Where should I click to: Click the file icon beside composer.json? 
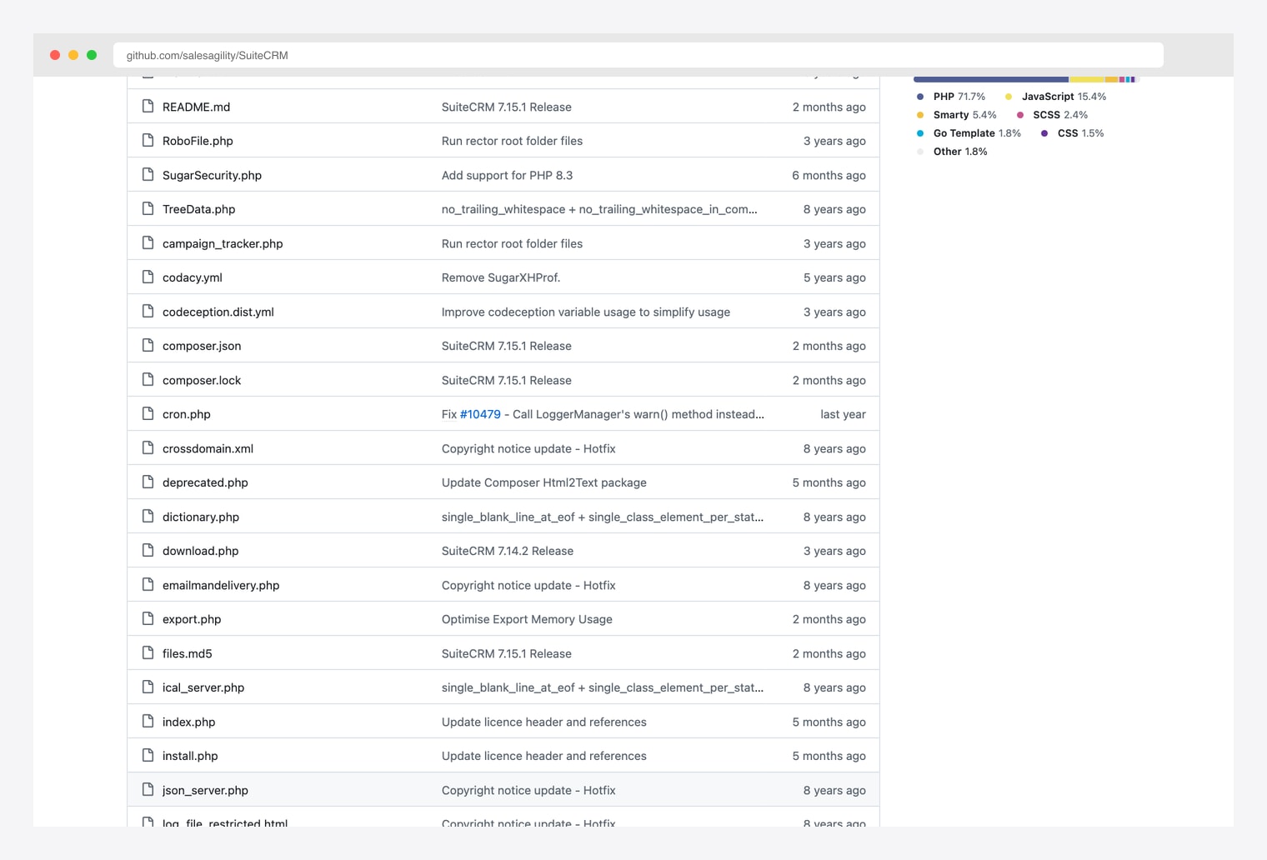click(x=148, y=345)
